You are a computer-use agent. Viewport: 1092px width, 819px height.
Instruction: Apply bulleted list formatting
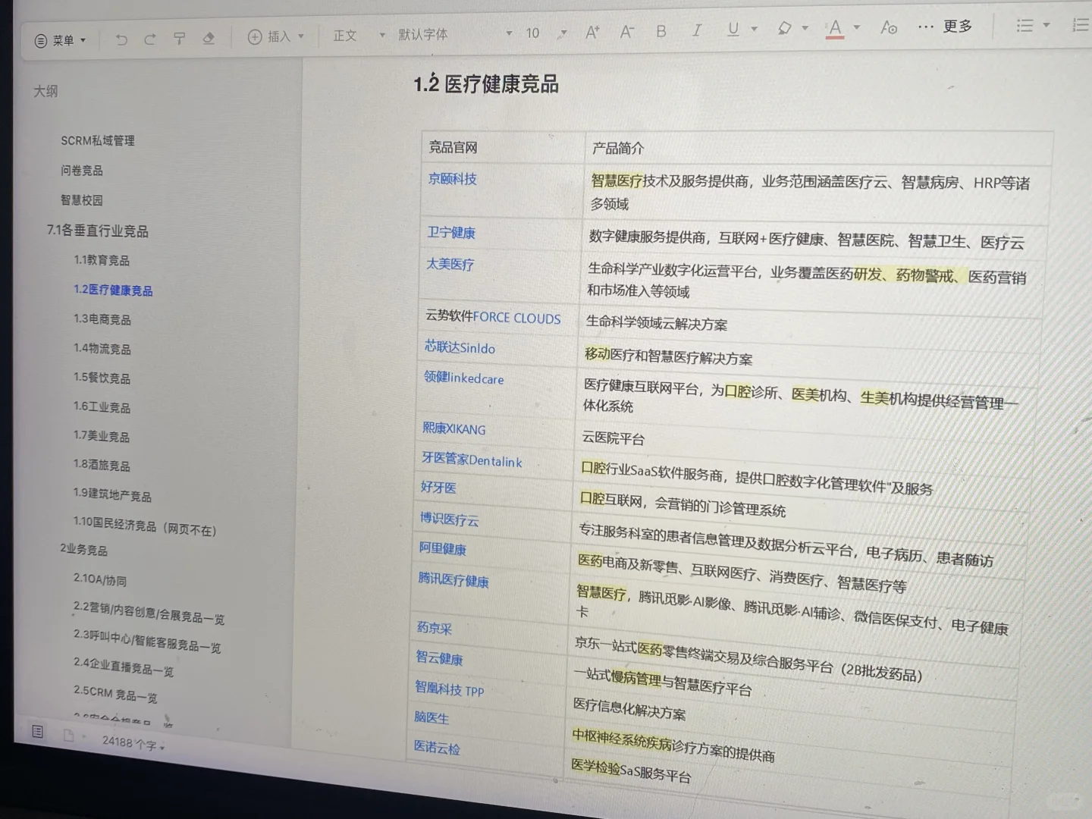[1025, 26]
